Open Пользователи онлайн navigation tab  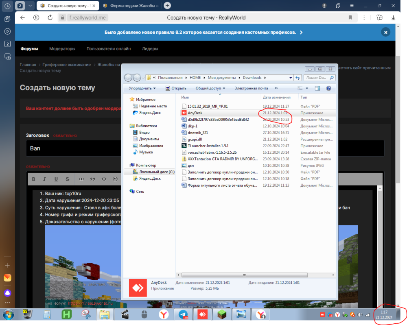click(x=109, y=48)
